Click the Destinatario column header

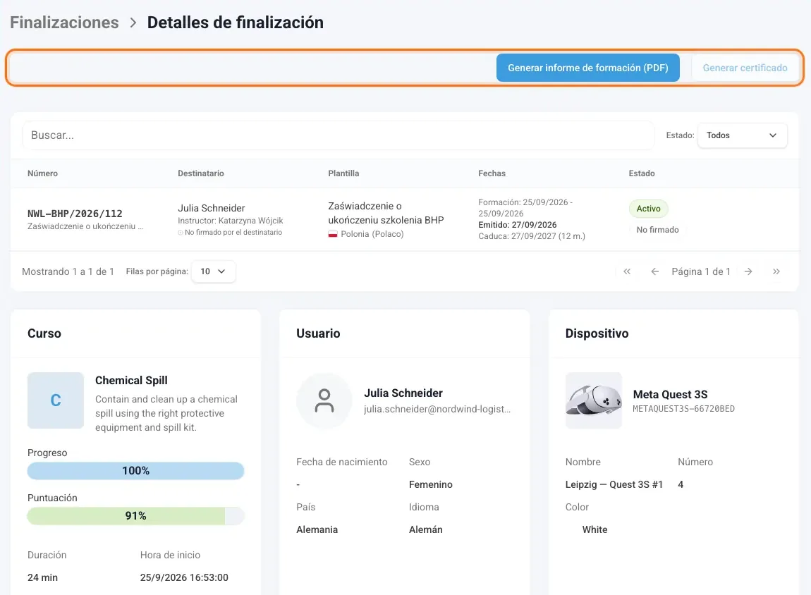[x=201, y=173]
